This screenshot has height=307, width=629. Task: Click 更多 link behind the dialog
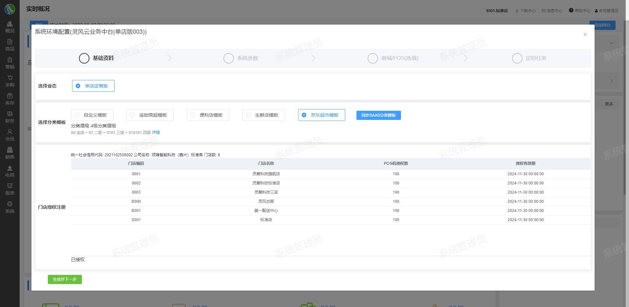click(x=609, y=104)
